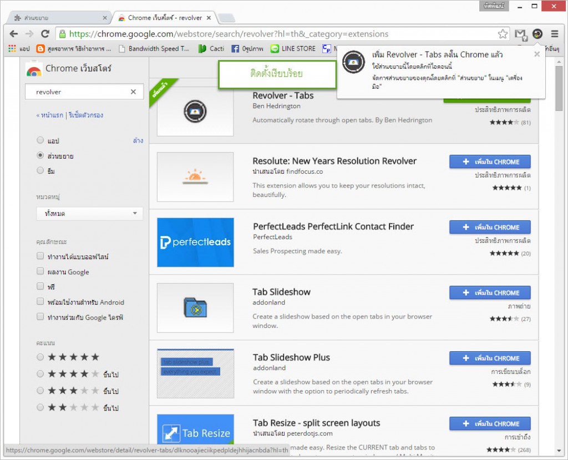Open the apps grid icon in the bookmarks bar

tap(12, 49)
